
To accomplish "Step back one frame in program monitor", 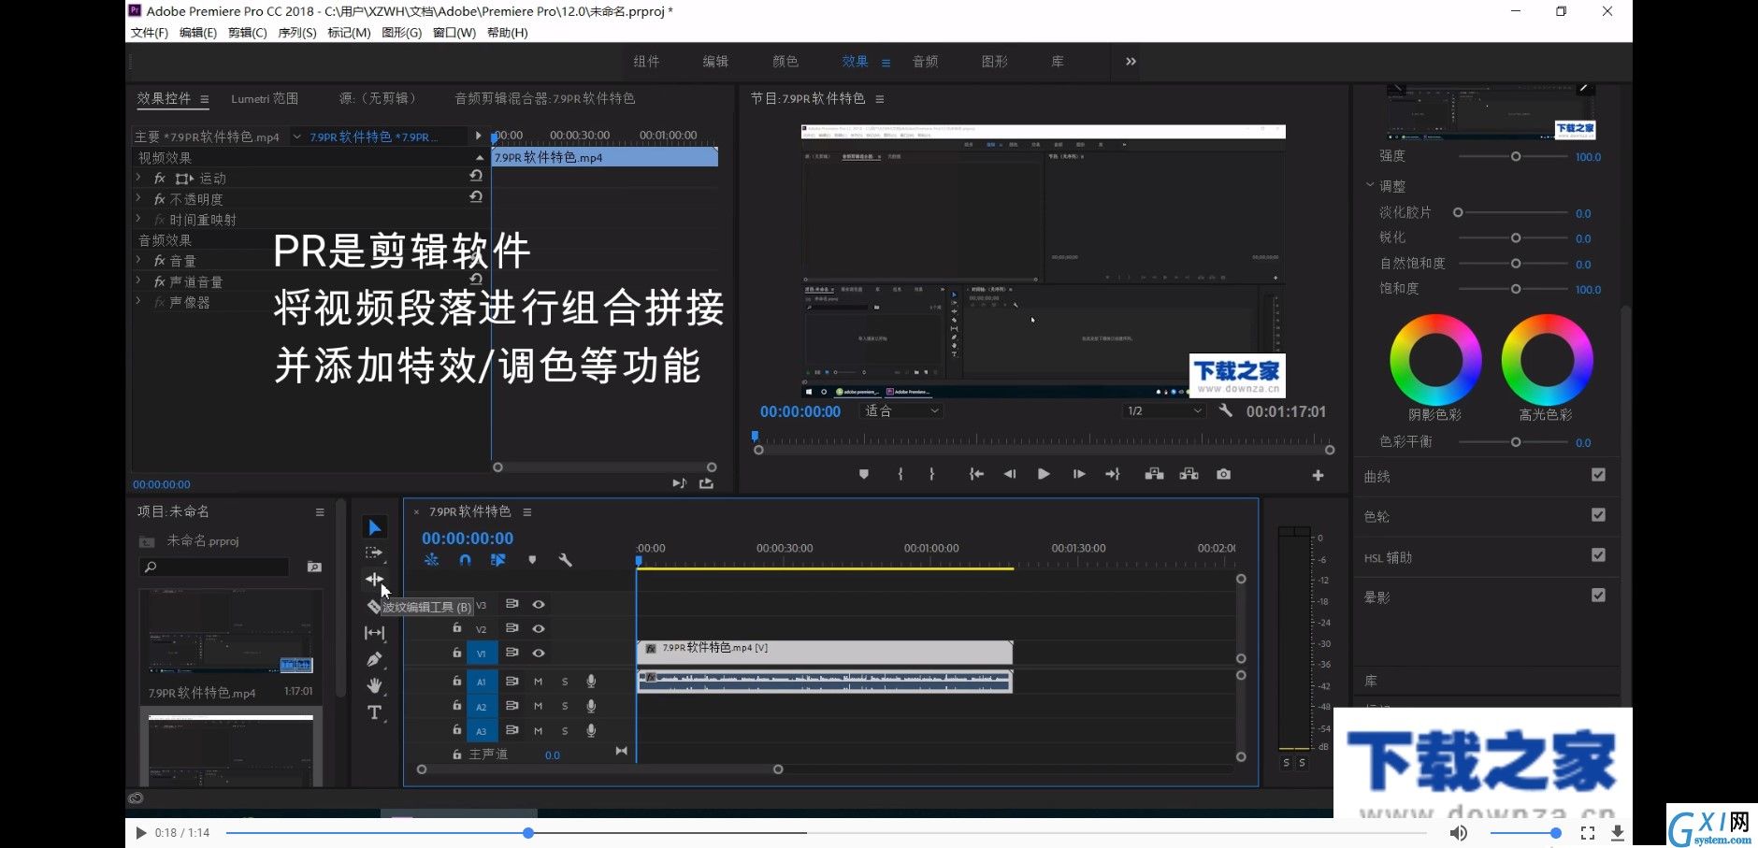I will tap(1010, 475).
